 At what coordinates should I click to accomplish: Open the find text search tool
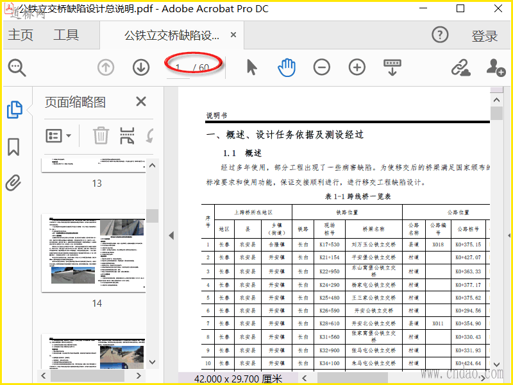pos(17,68)
